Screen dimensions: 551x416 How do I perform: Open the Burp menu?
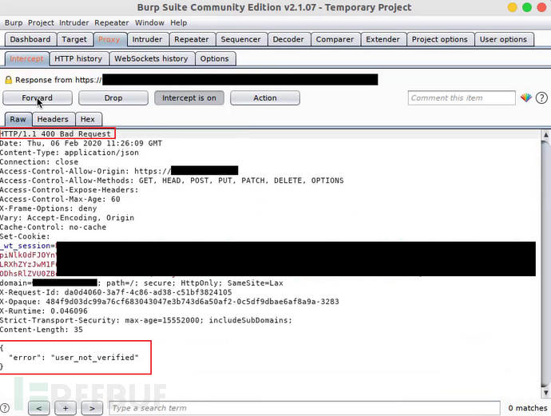coord(14,23)
